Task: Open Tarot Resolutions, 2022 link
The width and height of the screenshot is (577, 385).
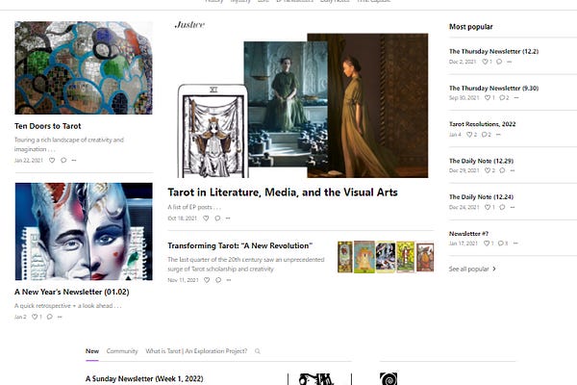Action: tap(482, 124)
